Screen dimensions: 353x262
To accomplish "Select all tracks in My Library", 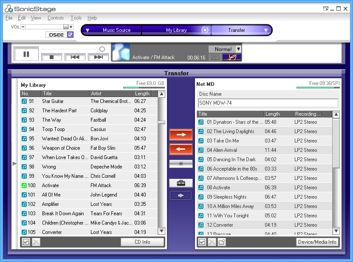I will [26, 242].
